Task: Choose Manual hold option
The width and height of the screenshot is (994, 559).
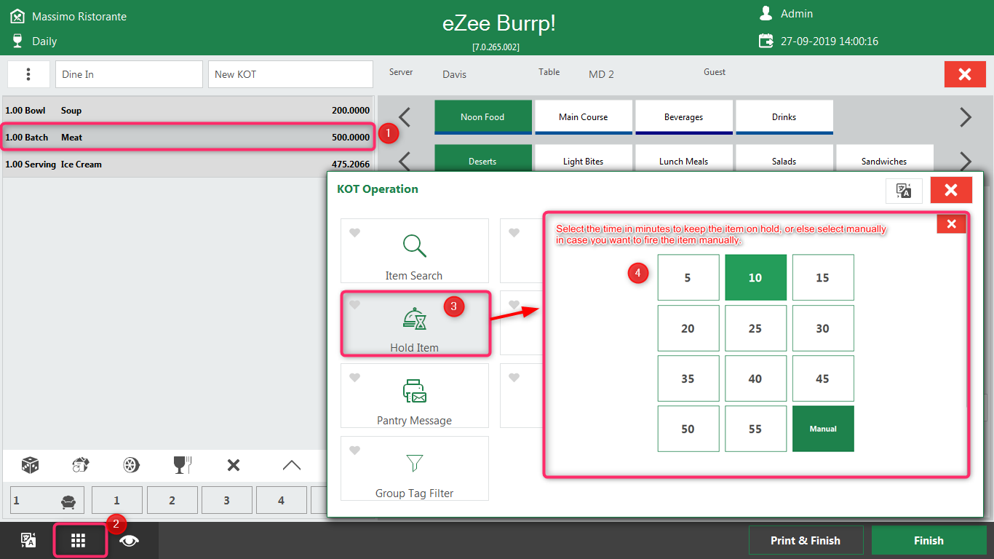Action: [x=823, y=429]
